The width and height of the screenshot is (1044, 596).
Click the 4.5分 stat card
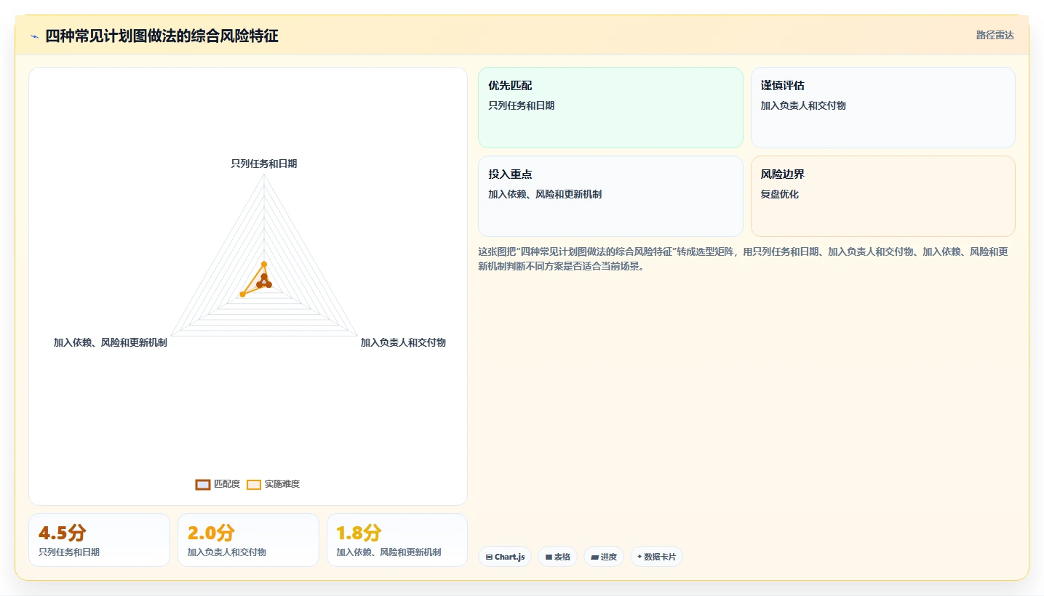99,540
